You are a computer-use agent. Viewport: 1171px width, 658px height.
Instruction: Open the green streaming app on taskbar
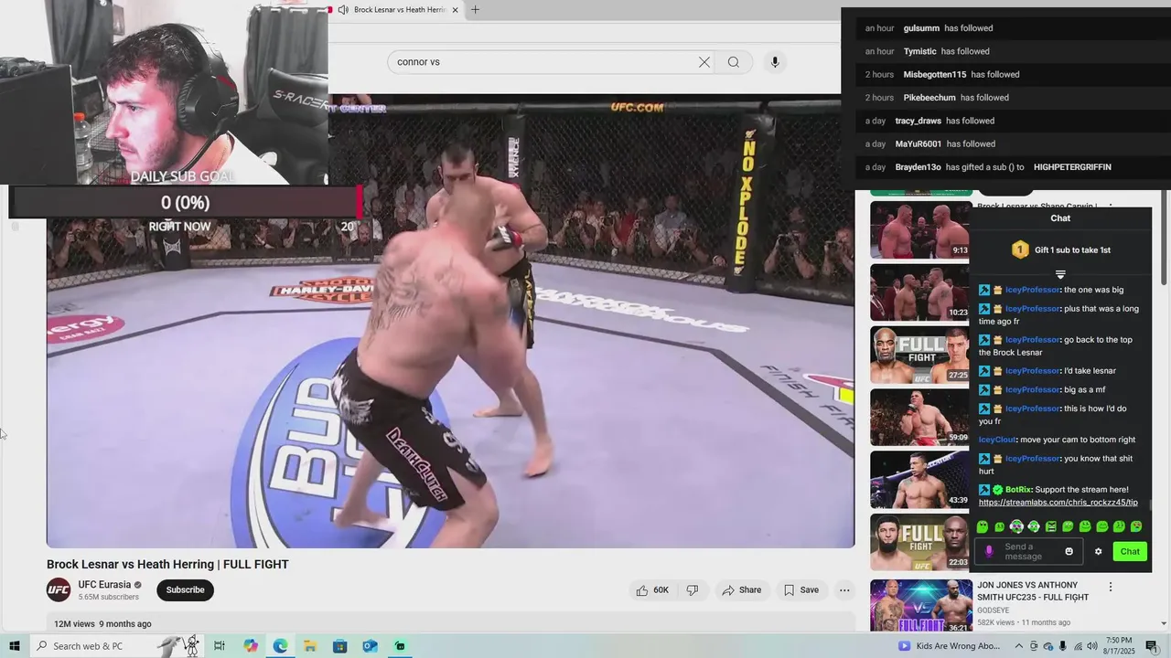click(400, 646)
